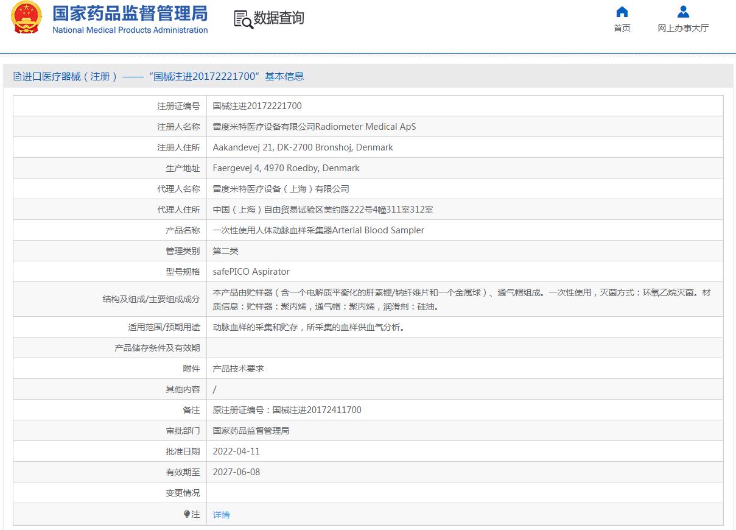The width and height of the screenshot is (736, 530).
Task: Click the 型号规格 row label
Action: [183, 272]
